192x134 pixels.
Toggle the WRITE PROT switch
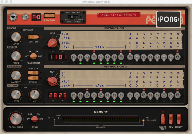click(163, 119)
